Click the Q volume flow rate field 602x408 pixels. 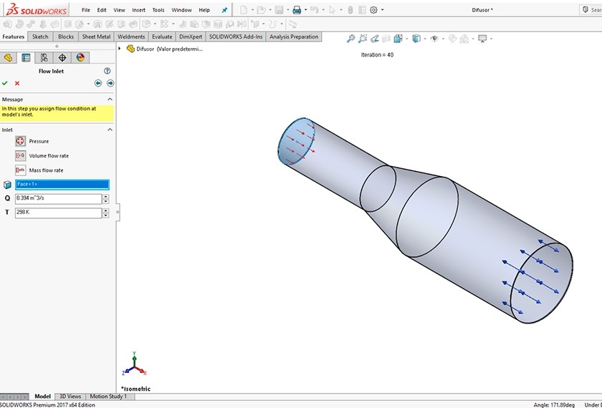pos(57,198)
